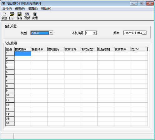Click 发射功率 cell of channel 6
Image resolution: width=155 pixels, height=140 pixels.
pos(122,77)
